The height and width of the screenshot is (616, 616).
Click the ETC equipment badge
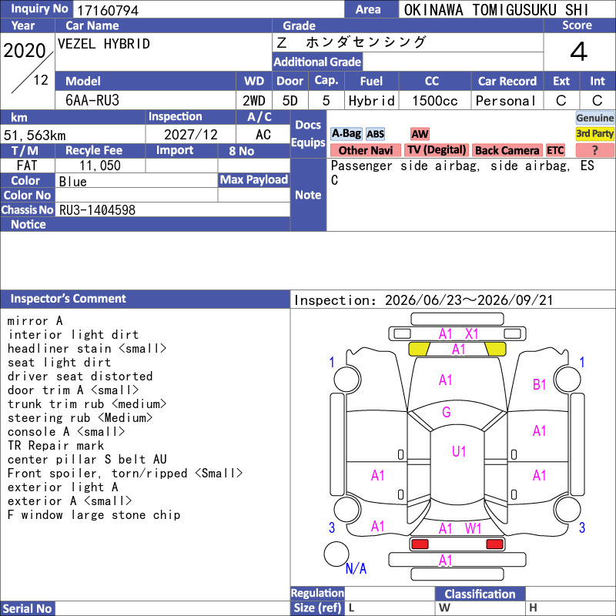click(555, 150)
